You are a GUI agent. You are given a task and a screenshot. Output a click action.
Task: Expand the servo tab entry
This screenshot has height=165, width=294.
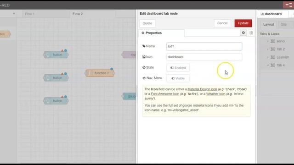268,41
